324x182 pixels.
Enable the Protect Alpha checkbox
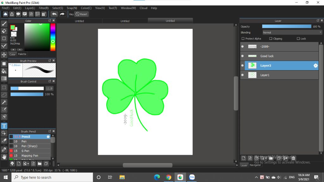pos(243,39)
